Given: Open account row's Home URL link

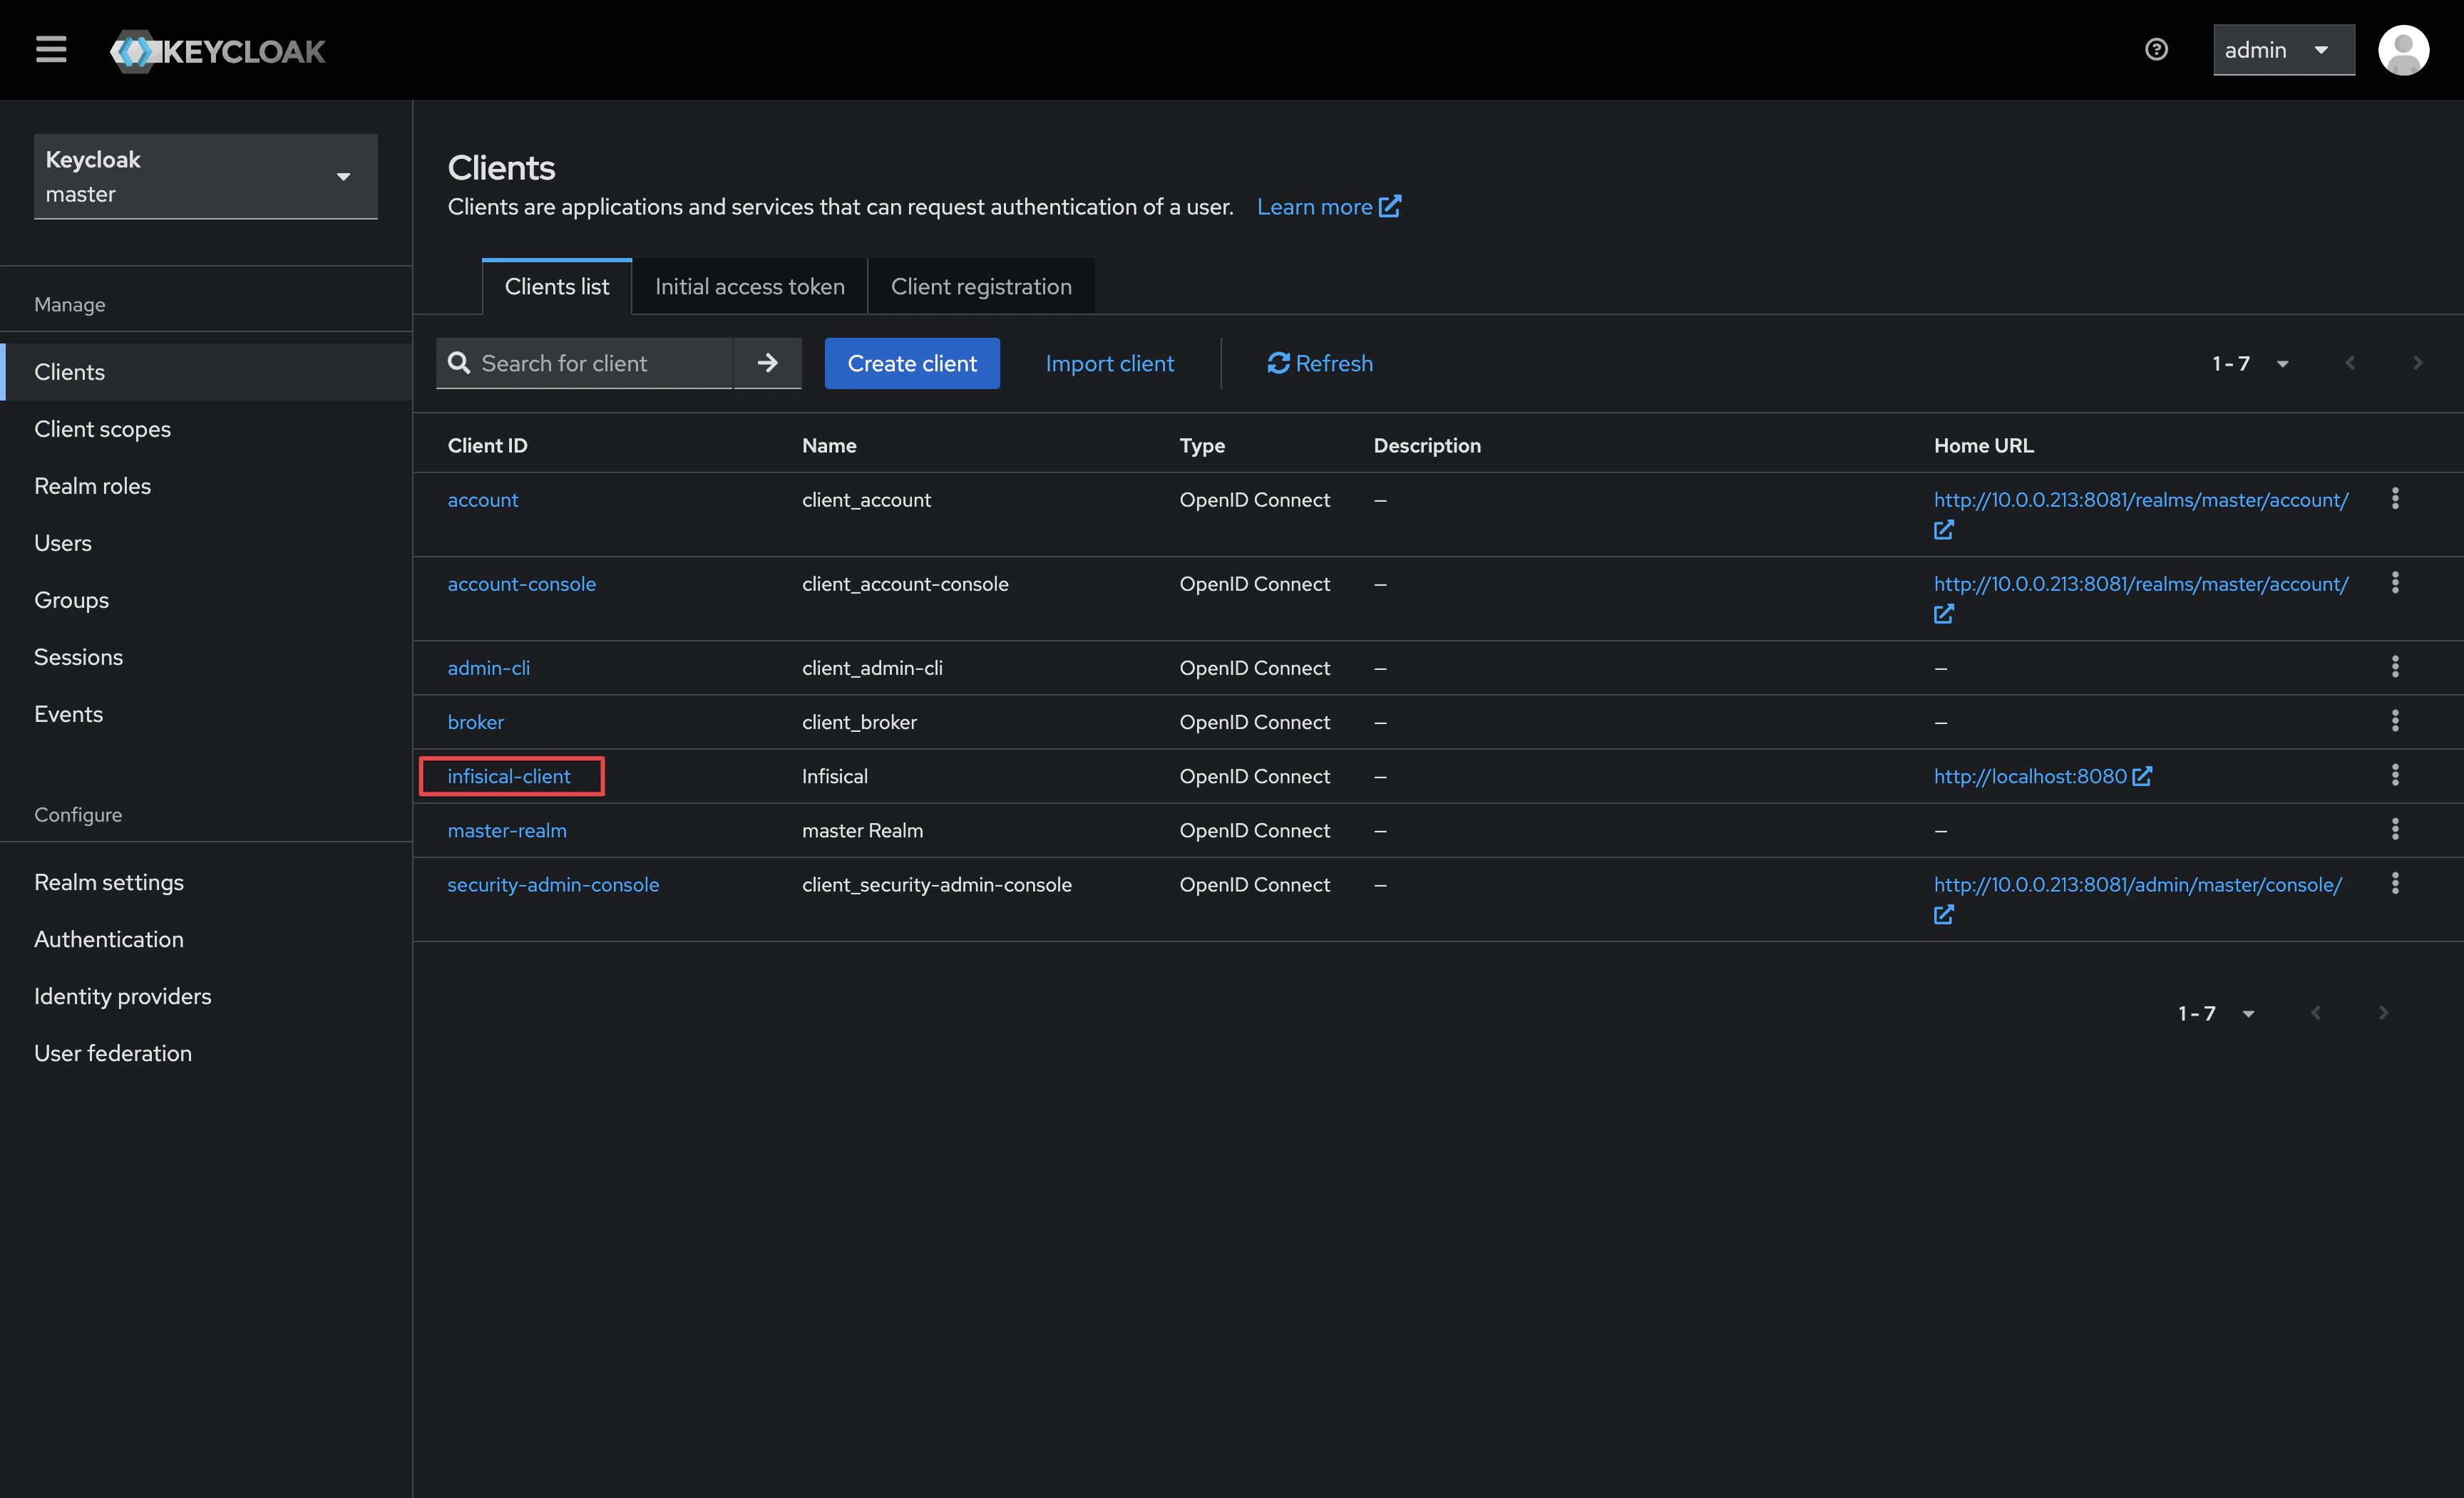Looking at the screenshot, I should (2141, 500).
